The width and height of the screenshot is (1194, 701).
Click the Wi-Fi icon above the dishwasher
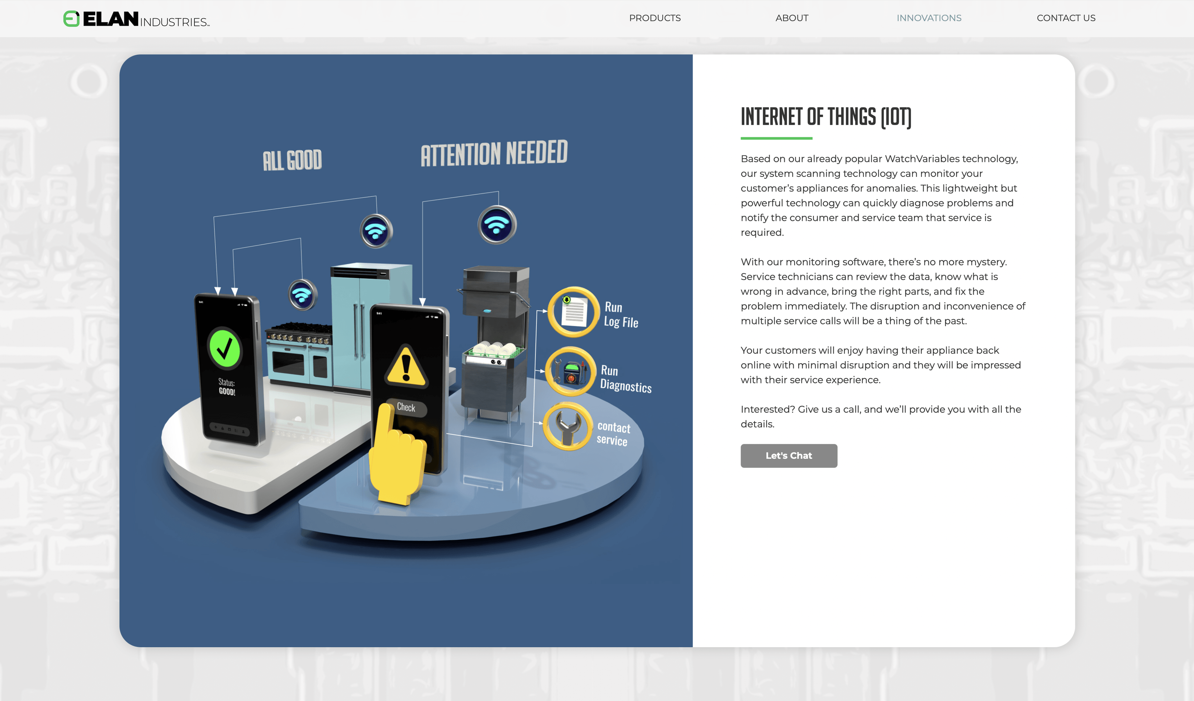click(496, 225)
